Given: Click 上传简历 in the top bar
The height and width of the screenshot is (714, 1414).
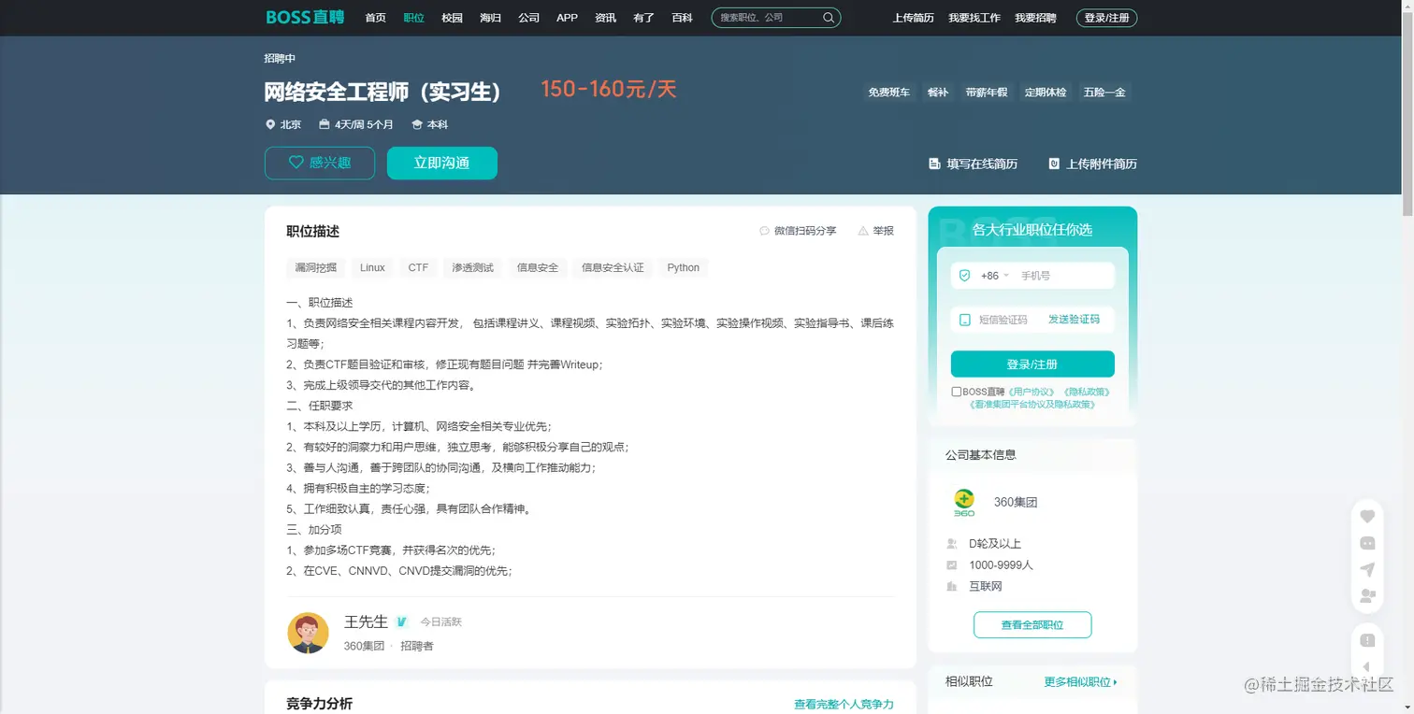Looking at the screenshot, I should [913, 18].
